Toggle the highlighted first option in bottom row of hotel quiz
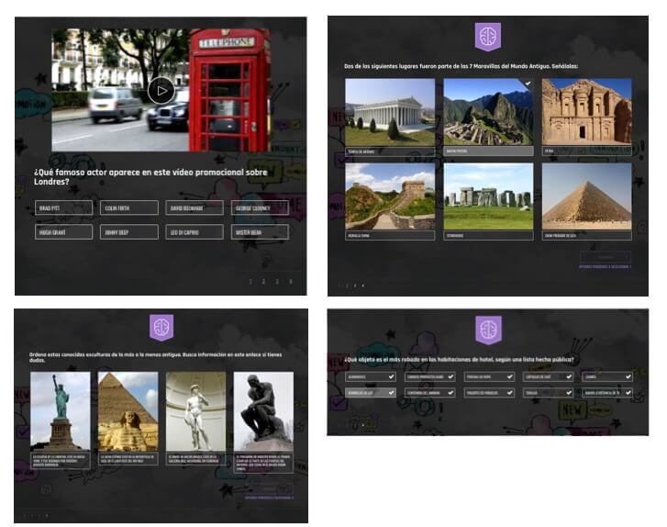The image size is (667, 527). coord(371,393)
